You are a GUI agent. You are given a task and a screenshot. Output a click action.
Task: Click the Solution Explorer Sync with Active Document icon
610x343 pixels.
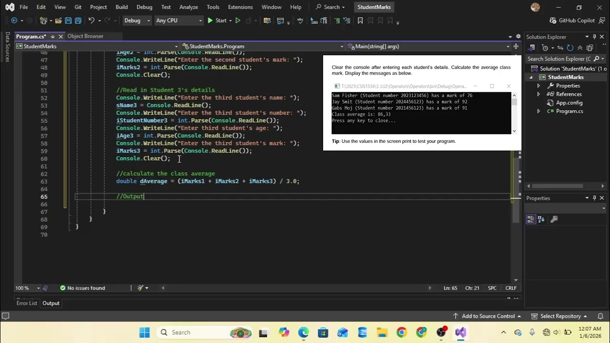[560, 48]
